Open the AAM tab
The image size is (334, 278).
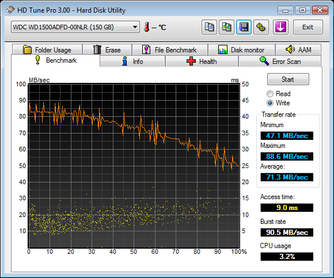click(x=298, y=49)
